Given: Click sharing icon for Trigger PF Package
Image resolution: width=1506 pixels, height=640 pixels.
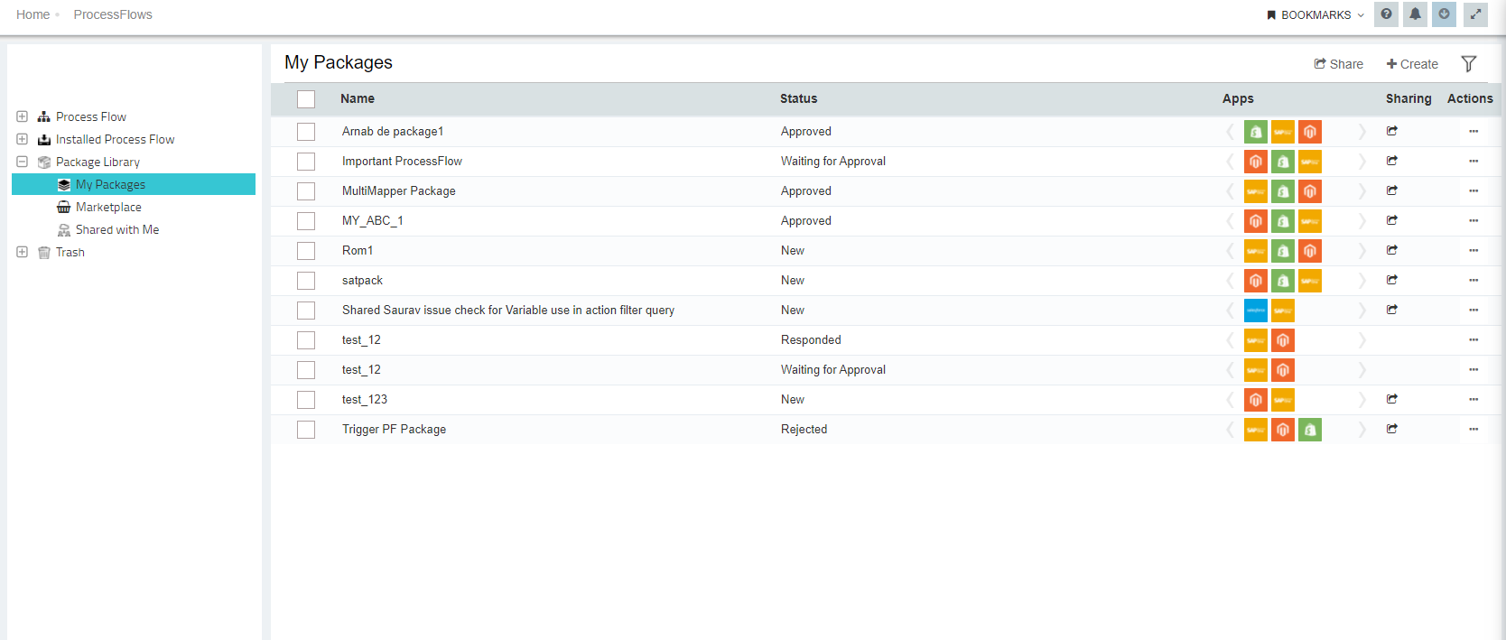Looking at the screenshot, I should (1392, 429).
